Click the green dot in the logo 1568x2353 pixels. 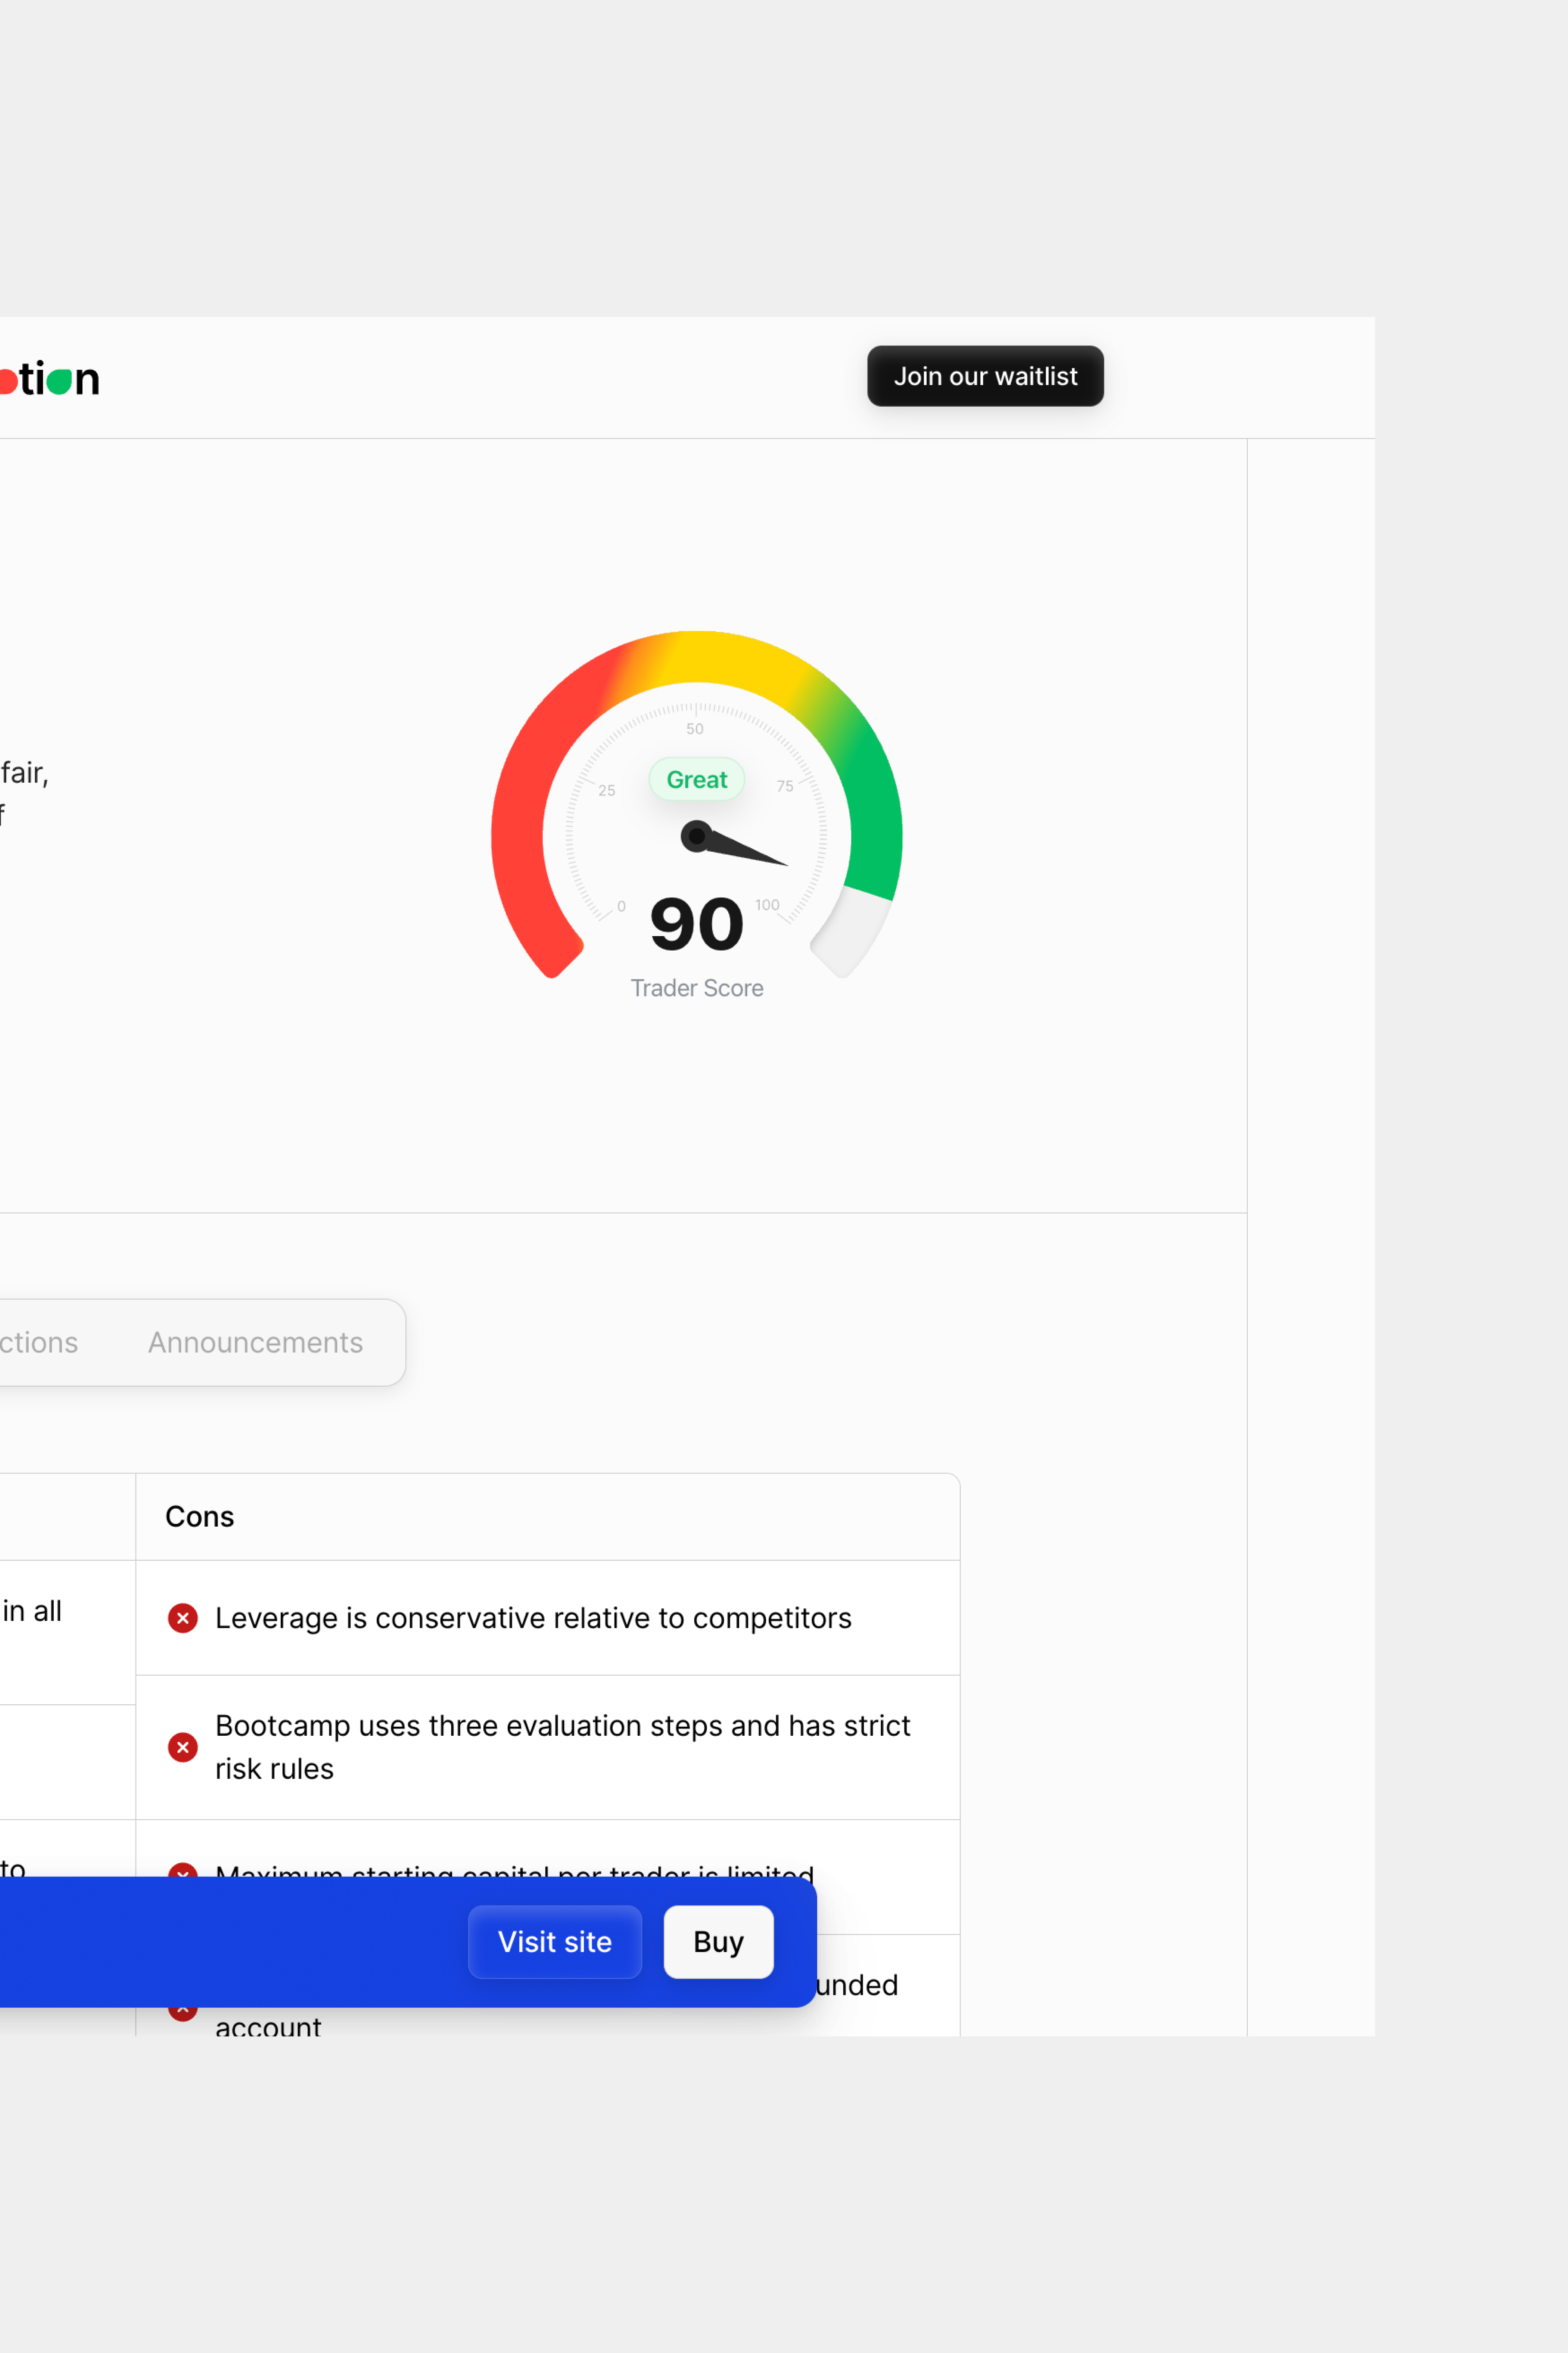pyautogui.click(x=60, y=381)
